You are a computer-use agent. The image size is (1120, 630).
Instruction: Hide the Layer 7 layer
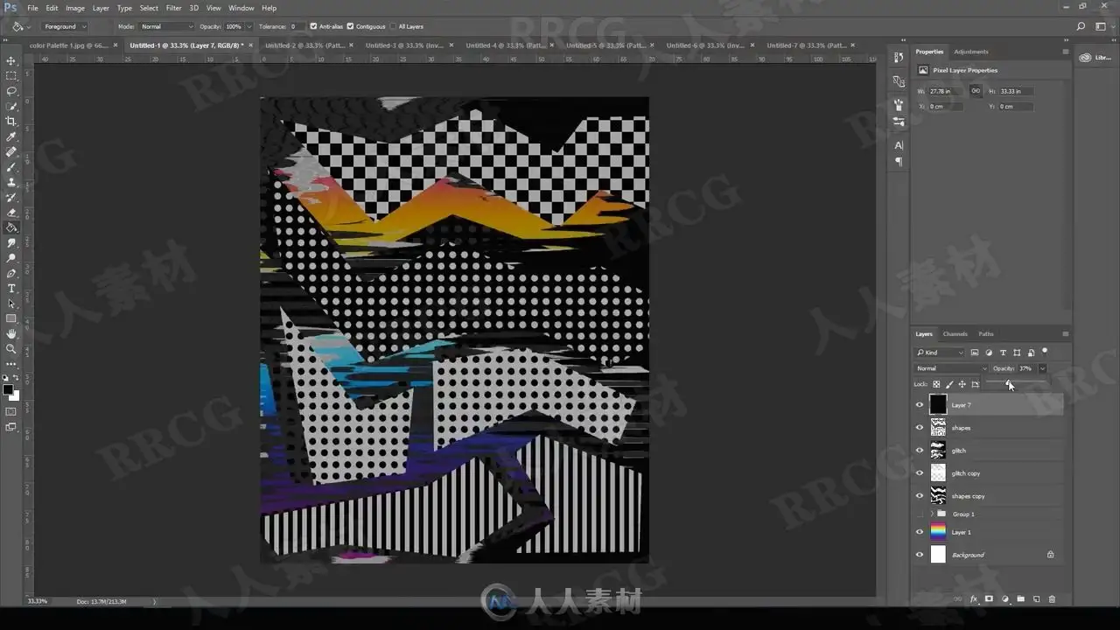click(x=919, y=404)
